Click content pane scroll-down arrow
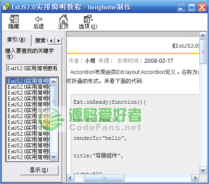 tap(203, 170)
